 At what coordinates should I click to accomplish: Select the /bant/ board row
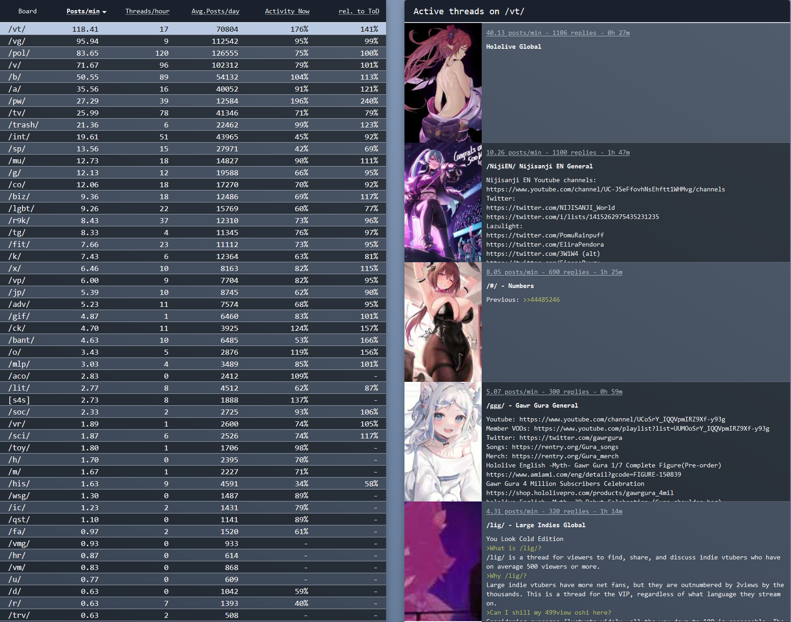pyautogui.click(x=193, y=340)
